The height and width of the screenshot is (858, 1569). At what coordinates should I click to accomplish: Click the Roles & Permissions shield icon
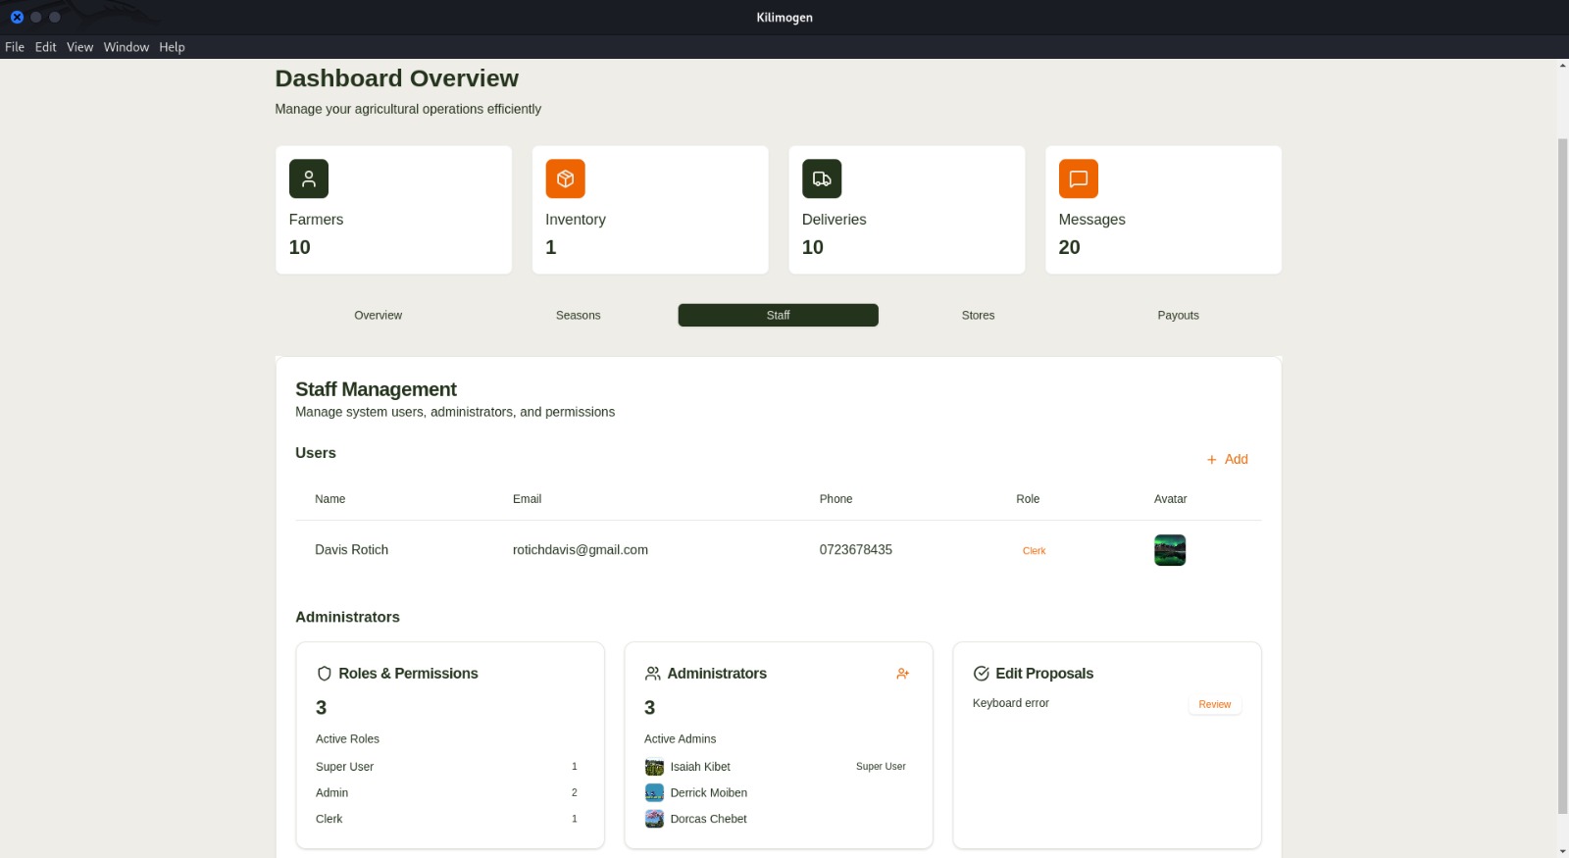point(325,674)
